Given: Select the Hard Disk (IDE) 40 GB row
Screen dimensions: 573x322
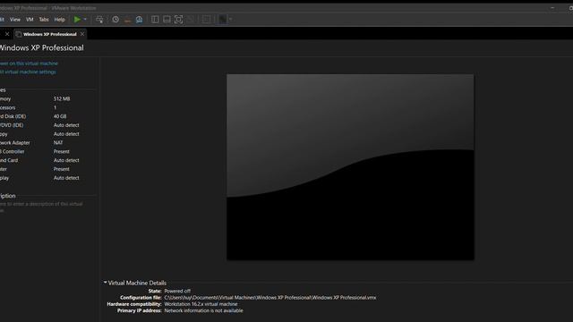Looking at the screenshot, I should [47, 116].
